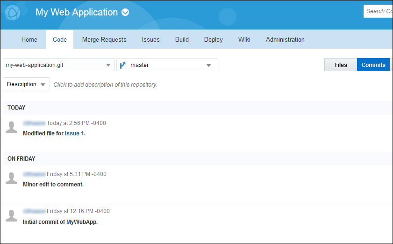
Task: Switch to Files view
Action: tap(341, 65)
